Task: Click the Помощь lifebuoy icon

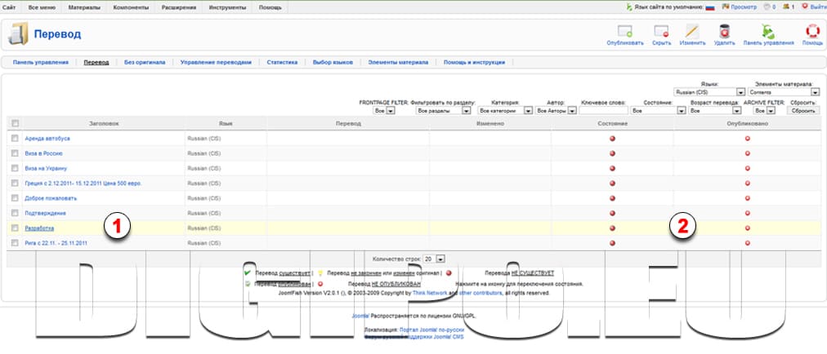Action: tap(812, 33)
